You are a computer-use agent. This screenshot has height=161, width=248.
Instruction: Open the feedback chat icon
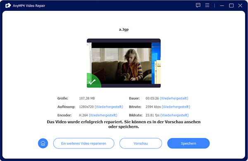click(198, 5)
